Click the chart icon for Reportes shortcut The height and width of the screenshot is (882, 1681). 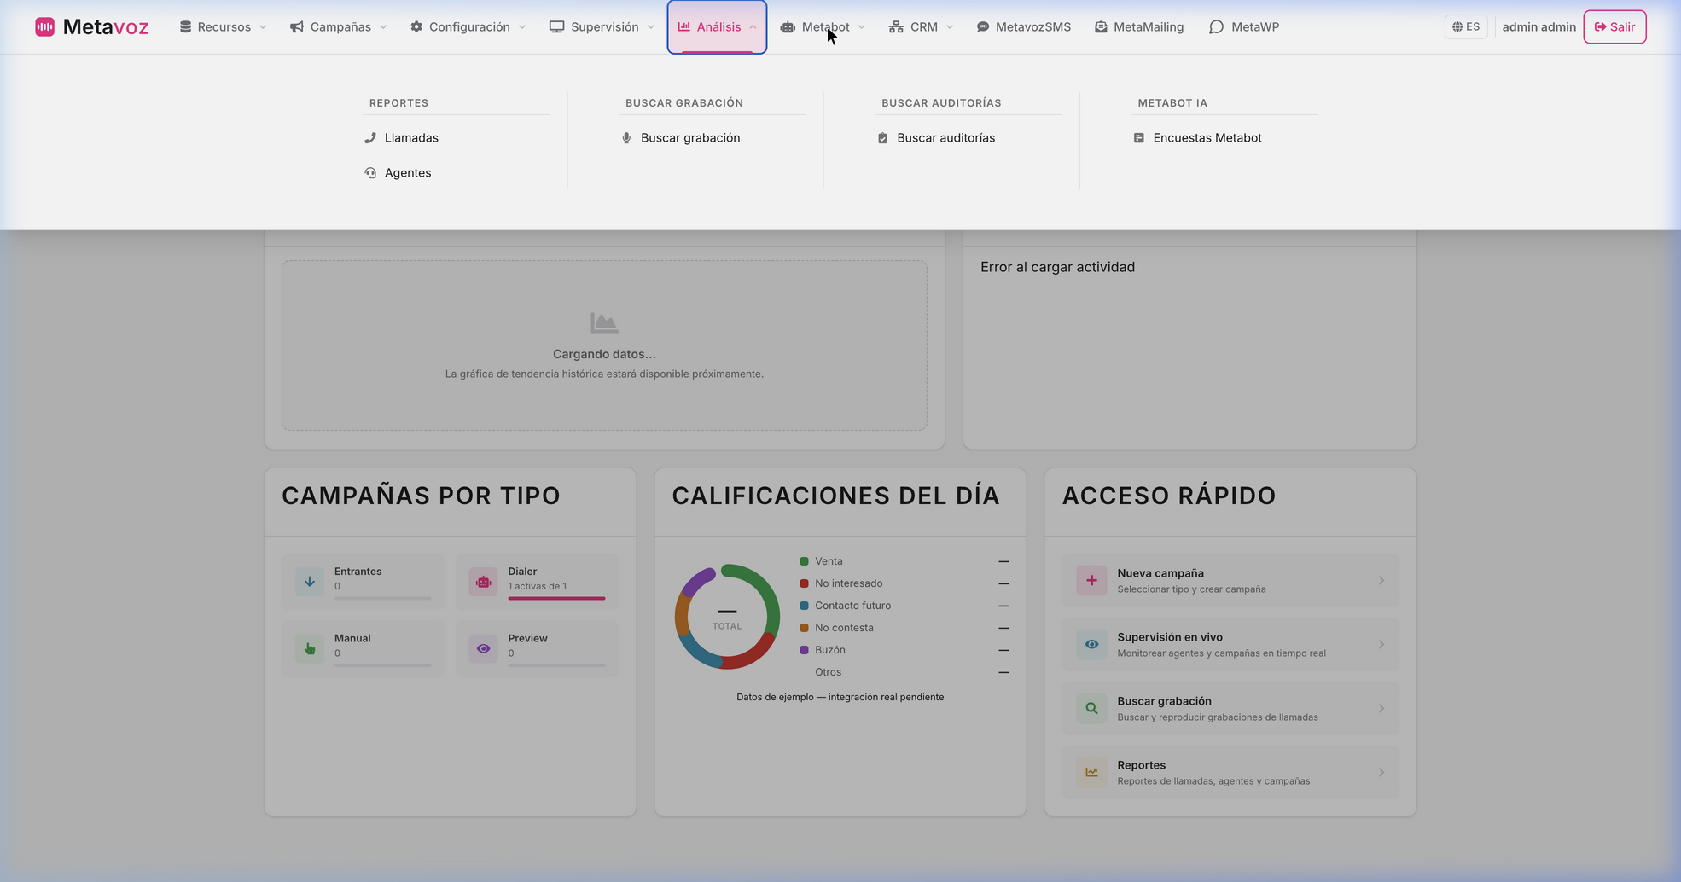point(1091,773)
